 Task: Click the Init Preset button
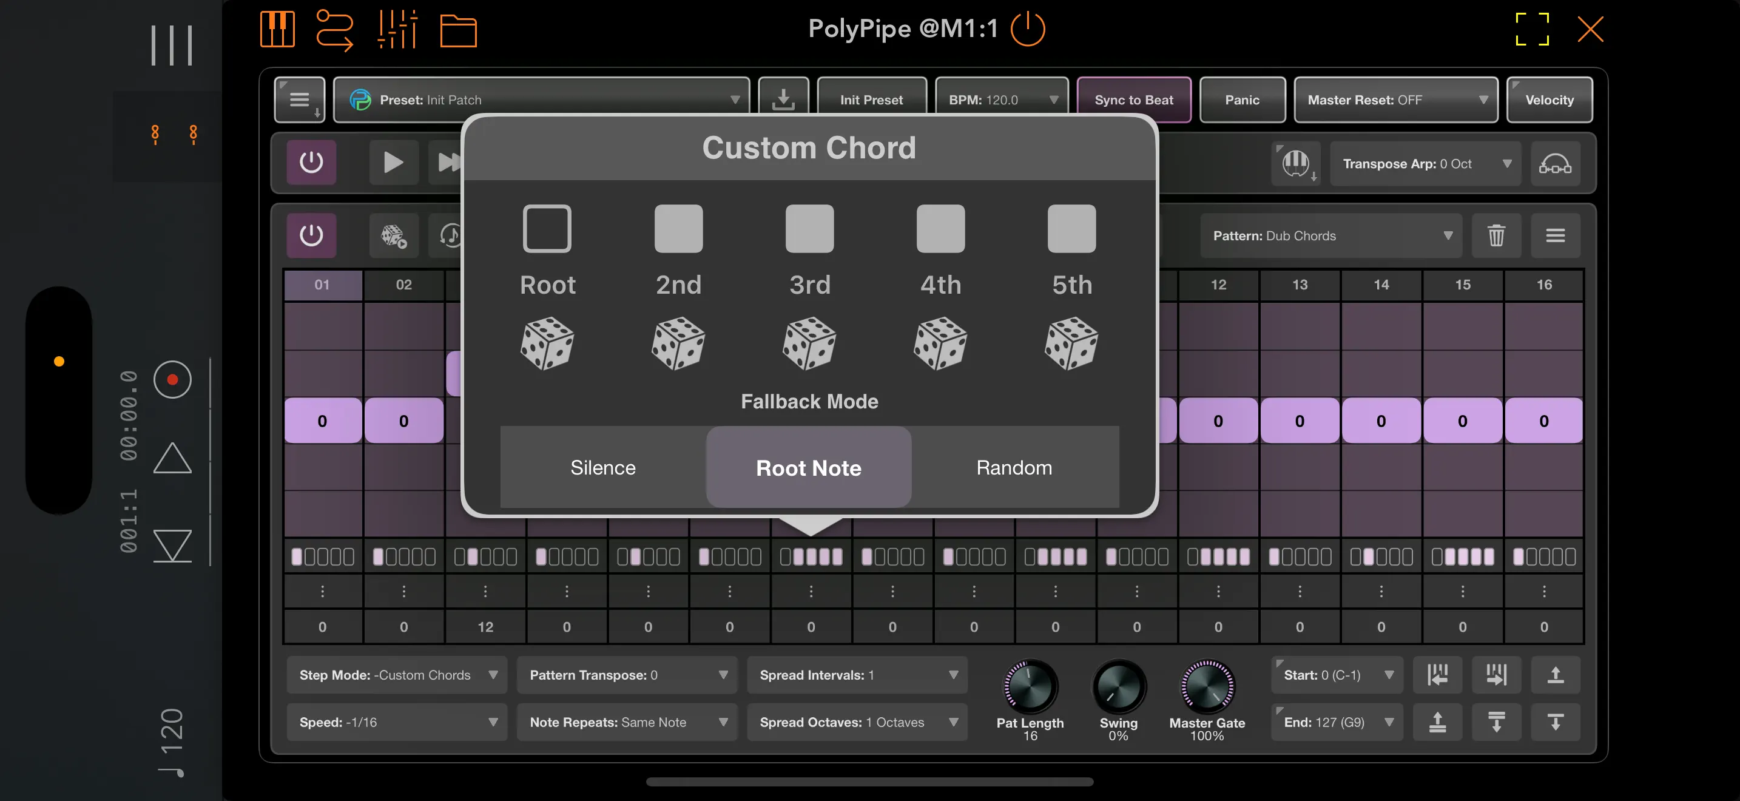pyautogui.click(x=871, y=100)
